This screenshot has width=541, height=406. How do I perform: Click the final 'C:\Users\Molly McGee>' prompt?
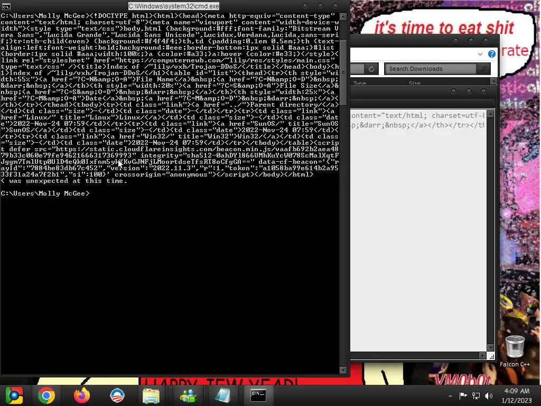click(45, 193)
